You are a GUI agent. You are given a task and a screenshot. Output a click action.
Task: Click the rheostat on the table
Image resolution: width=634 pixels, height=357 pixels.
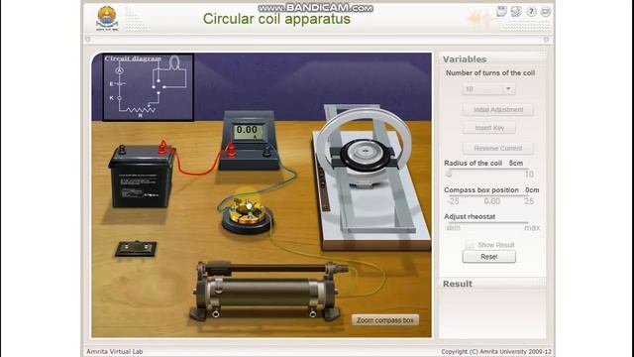tap(268, 291)
